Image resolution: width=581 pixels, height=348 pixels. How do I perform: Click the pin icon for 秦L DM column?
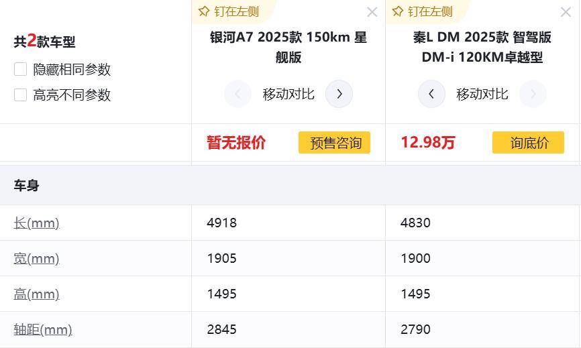(x=398, y=11)
